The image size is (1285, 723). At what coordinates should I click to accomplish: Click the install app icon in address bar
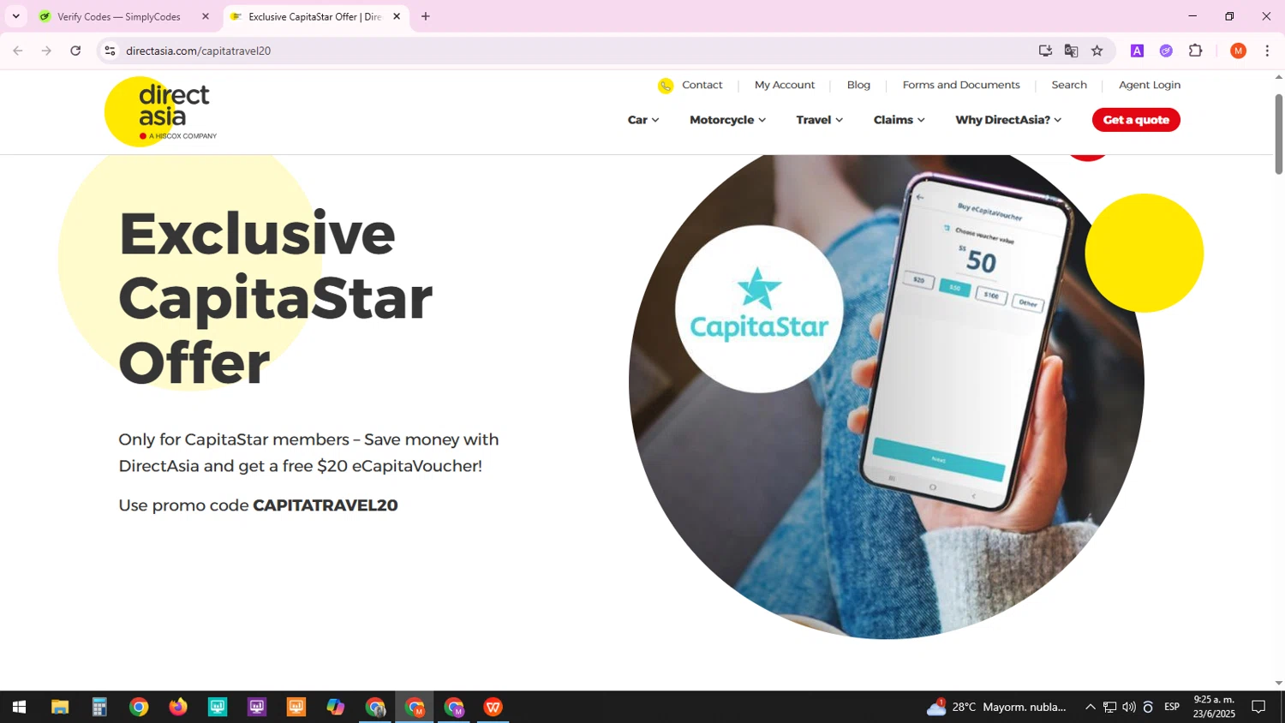point(1045,51)
